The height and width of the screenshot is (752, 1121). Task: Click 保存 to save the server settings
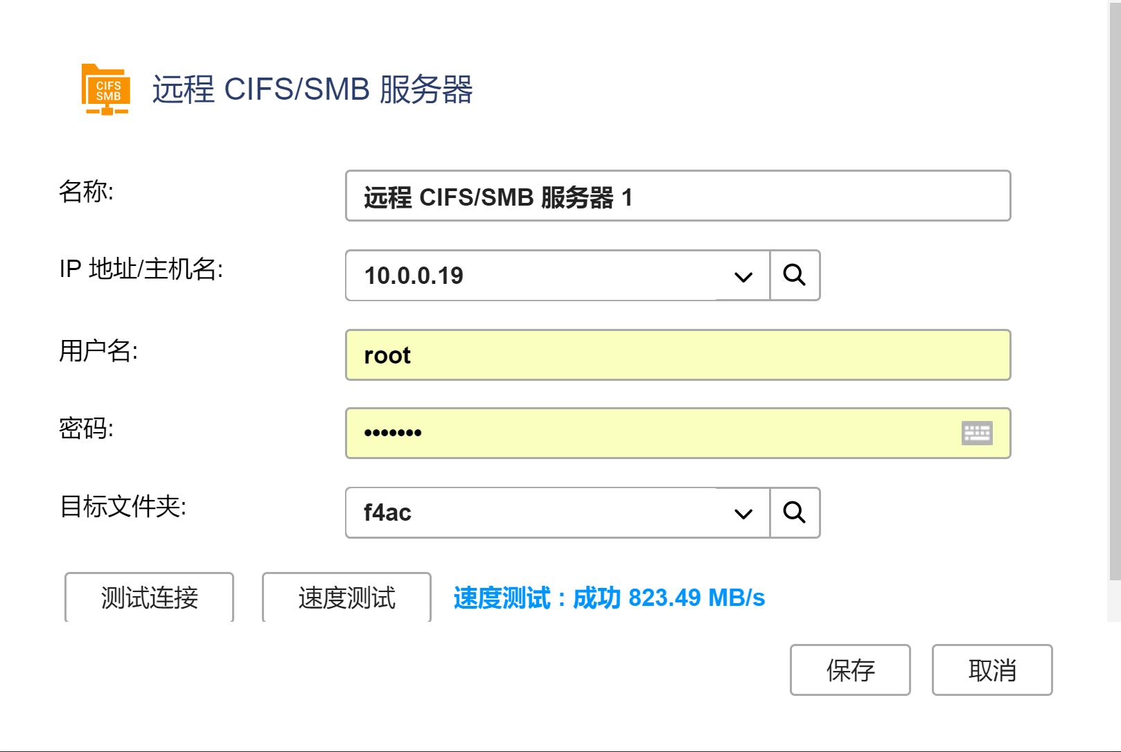[x=850, y=669]
